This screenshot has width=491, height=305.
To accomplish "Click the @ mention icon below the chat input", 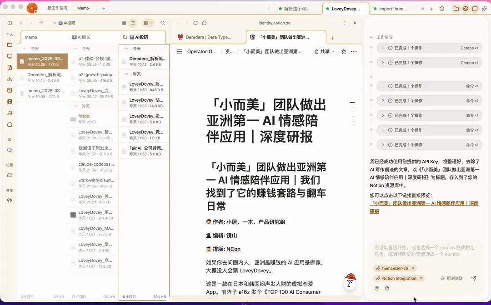I will pos(377,288).
